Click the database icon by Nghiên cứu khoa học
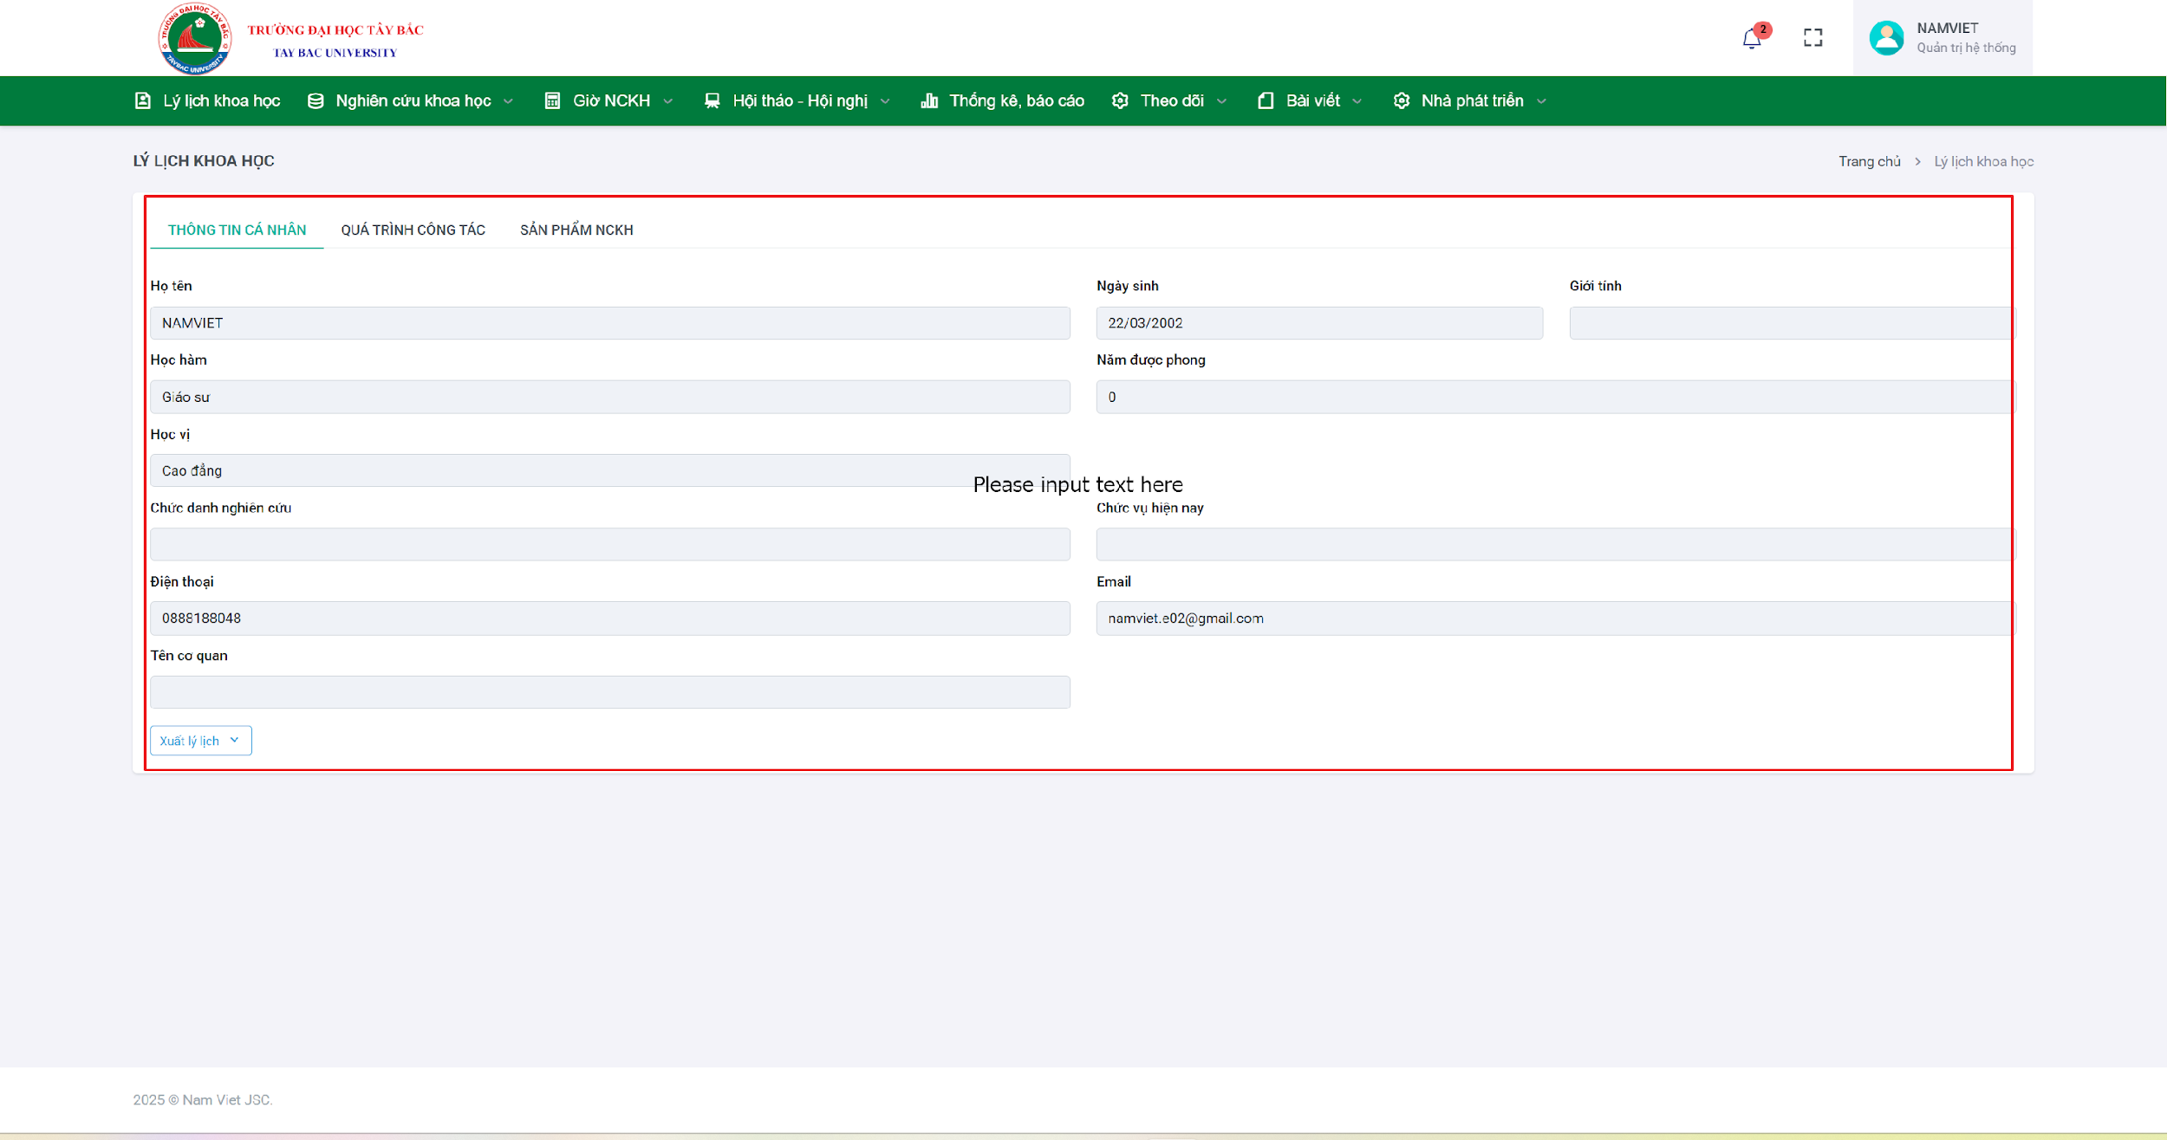Image resolution: width=2167 pixels, height=1140 pixels. [316, 100]
